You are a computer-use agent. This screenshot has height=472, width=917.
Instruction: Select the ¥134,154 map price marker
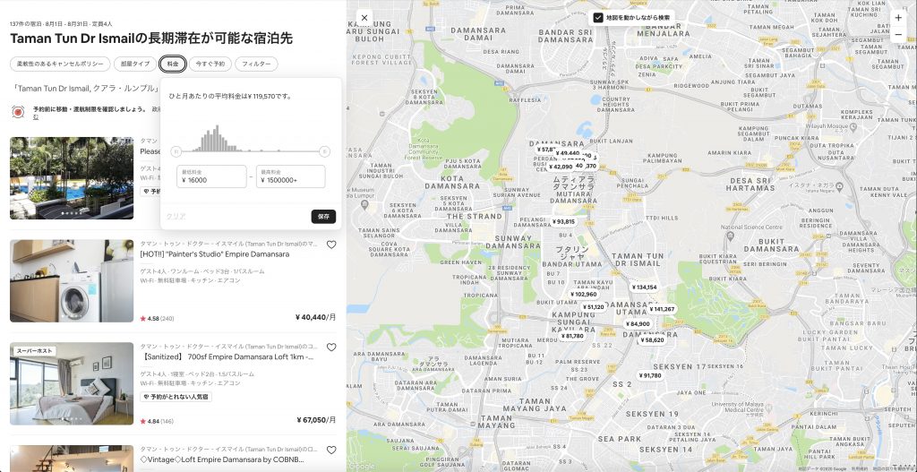coord(645,287)
